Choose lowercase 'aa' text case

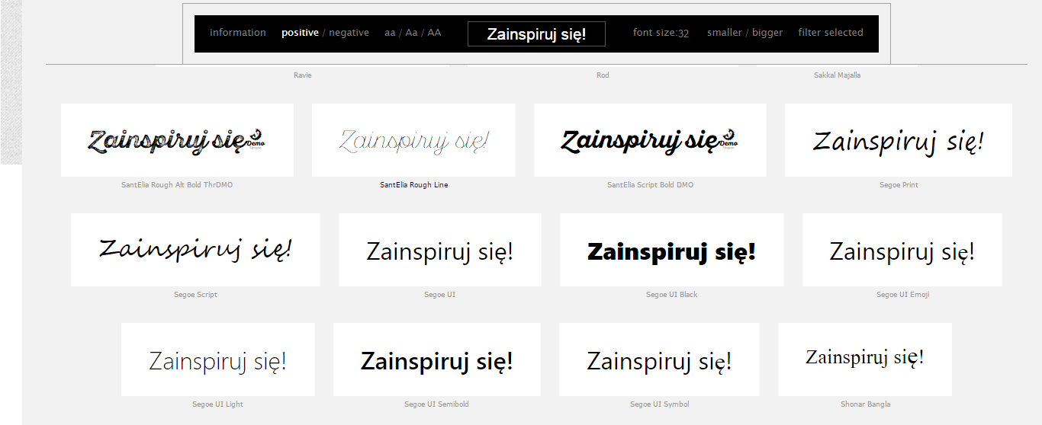[x=390, y=33]
